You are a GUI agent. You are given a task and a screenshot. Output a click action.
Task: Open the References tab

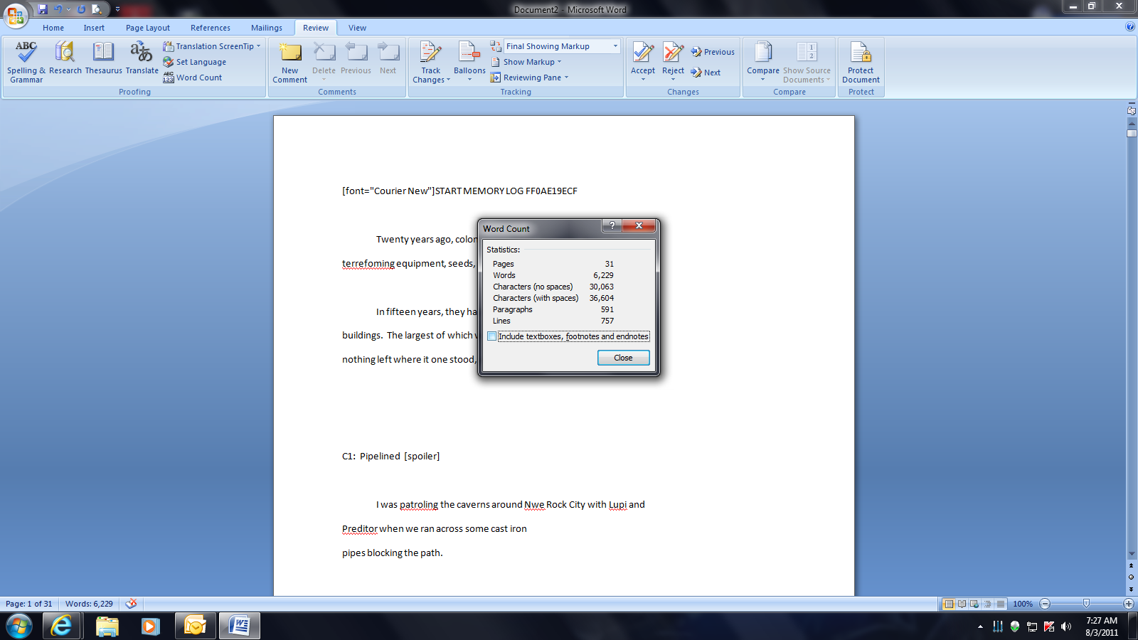[x=211, y=28]
